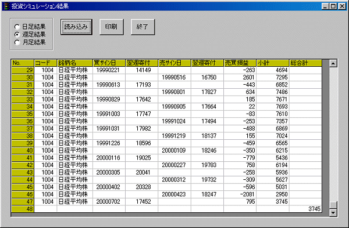The height and width of the screenshot is (228, 349).
Task: Click the 総合計 column header
Action: (x=305, y=63)
